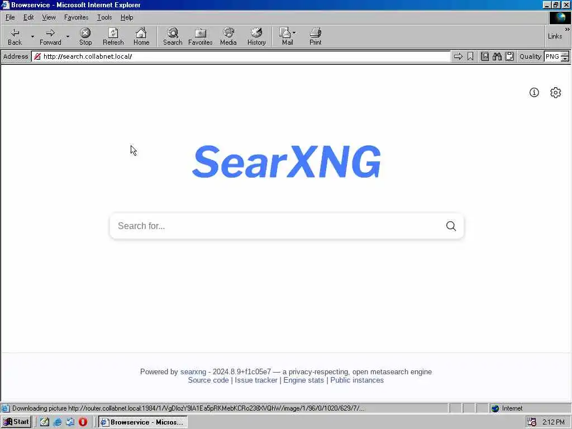Open the Windows Start menu
This screenshot has width=572, height=429.
[x=16, y=422]
